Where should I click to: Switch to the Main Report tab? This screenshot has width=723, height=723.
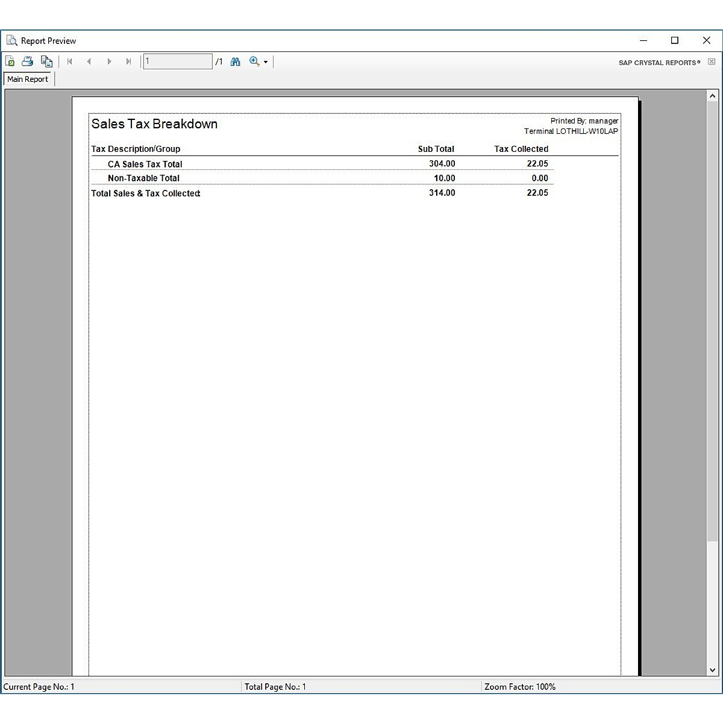(x=28, y=79)
